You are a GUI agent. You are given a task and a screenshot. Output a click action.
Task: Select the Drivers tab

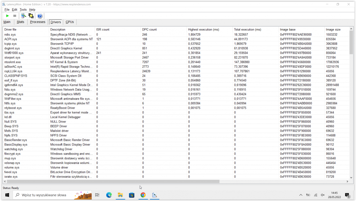[x=55, y=22]
